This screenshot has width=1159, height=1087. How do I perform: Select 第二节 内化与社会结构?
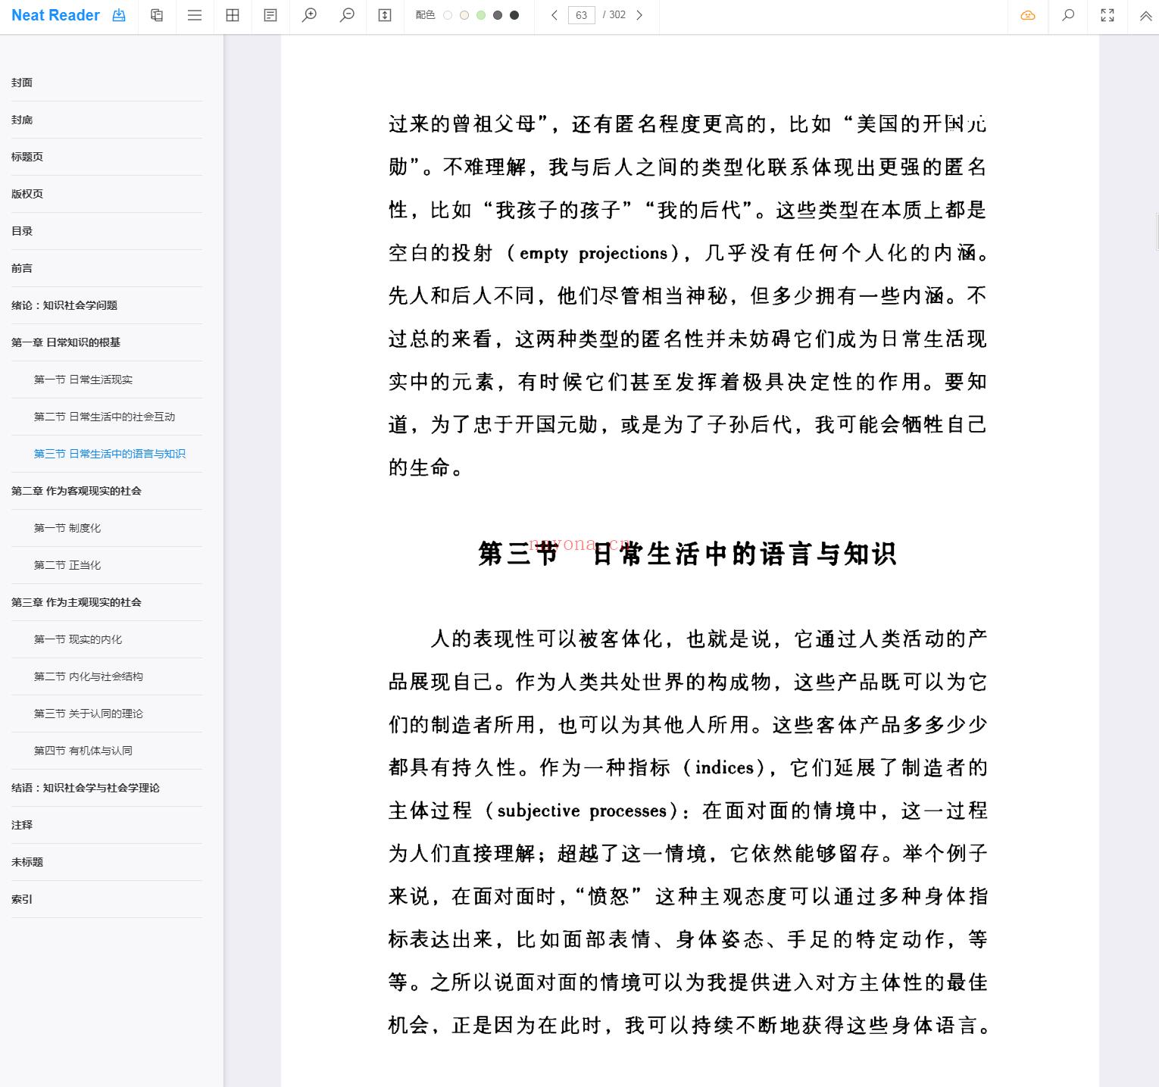(x=89, y=676)
